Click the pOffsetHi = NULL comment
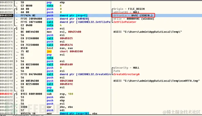The height and width of the screenshot is (116, 202). tap(126, 12)
